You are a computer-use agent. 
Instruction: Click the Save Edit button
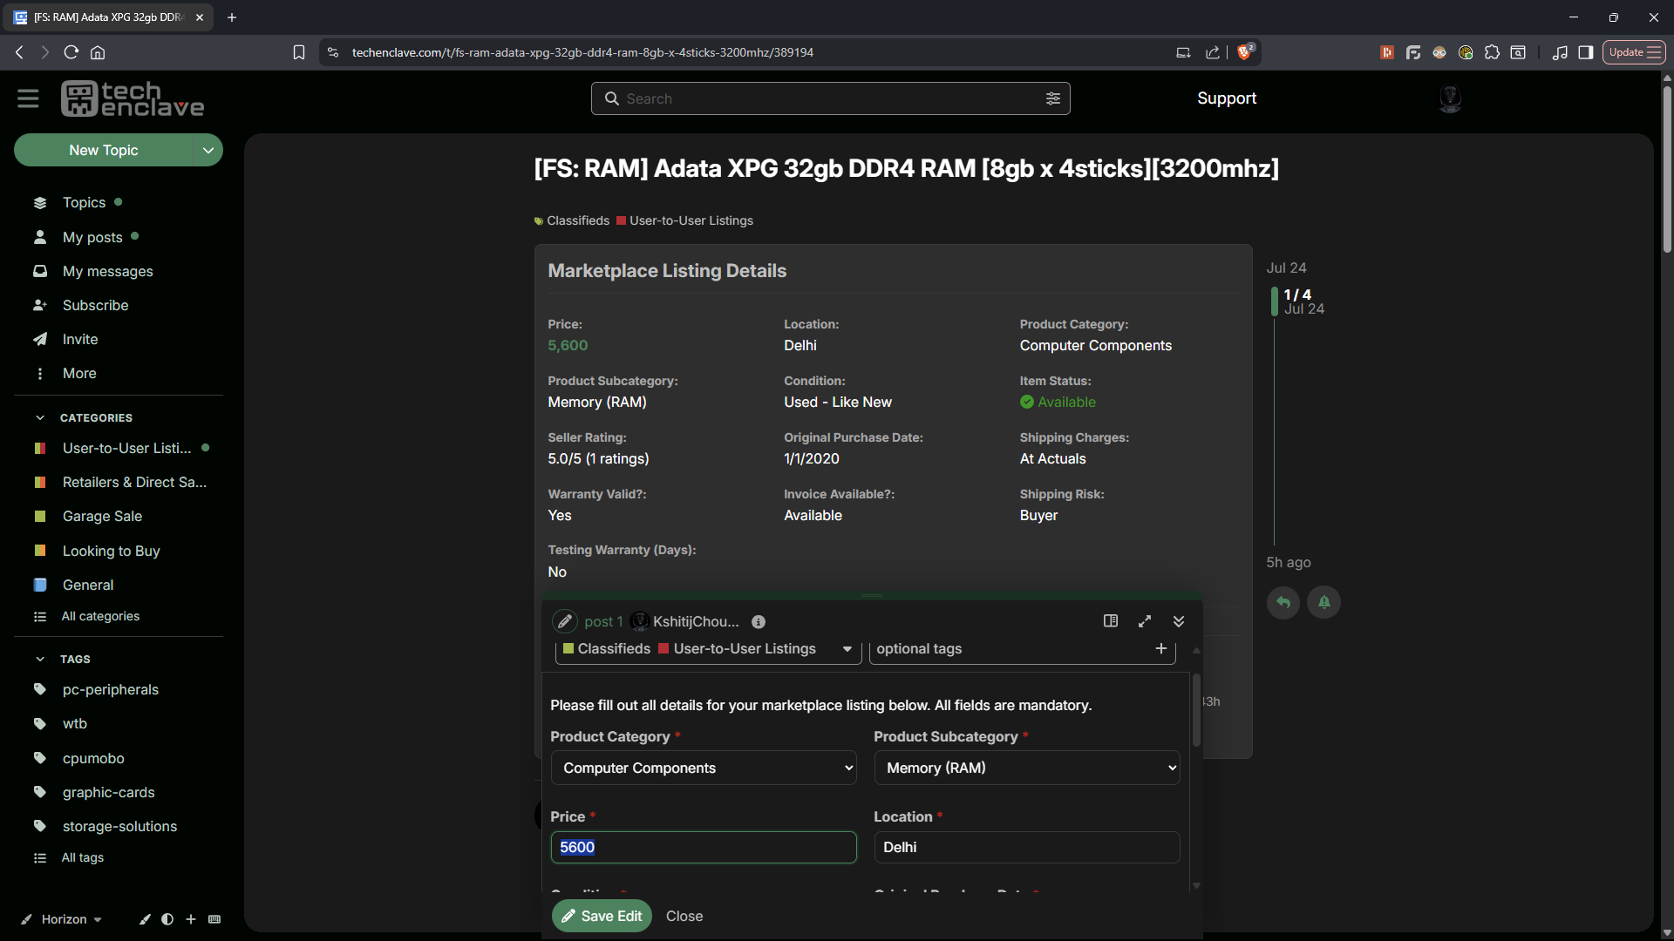(x=602, y=916)
